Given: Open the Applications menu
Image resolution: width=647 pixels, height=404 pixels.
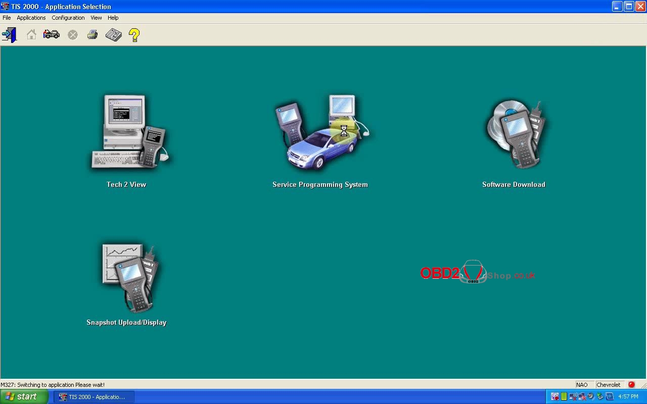Looking at the screenshot, I should pyautogui.click(x=31, y=18).
